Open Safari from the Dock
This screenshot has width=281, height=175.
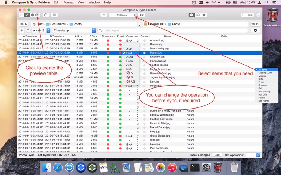coord(58,168)
